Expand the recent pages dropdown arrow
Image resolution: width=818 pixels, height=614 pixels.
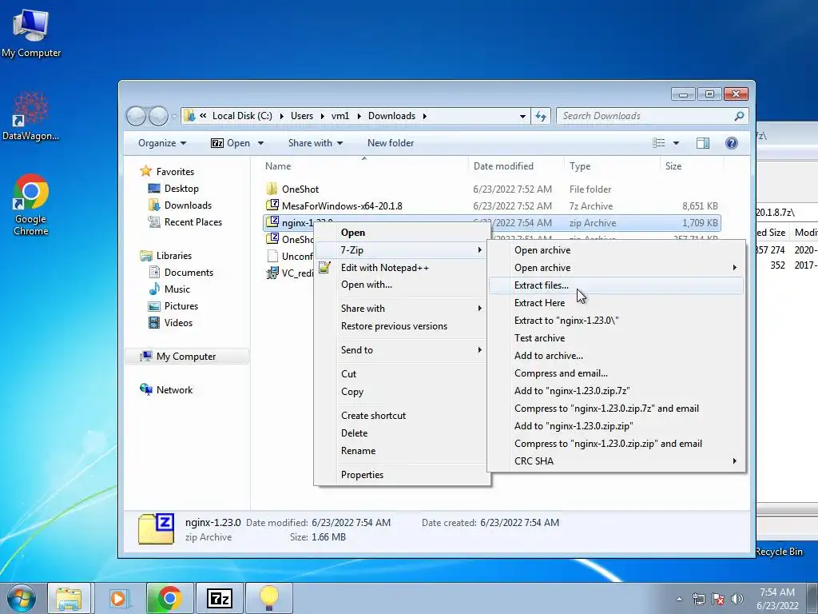[174, 117]
